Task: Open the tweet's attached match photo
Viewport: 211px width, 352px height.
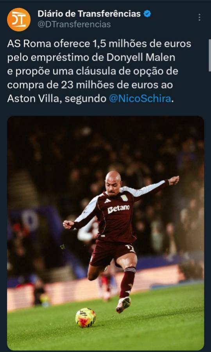Action: [x=105, y=233]
